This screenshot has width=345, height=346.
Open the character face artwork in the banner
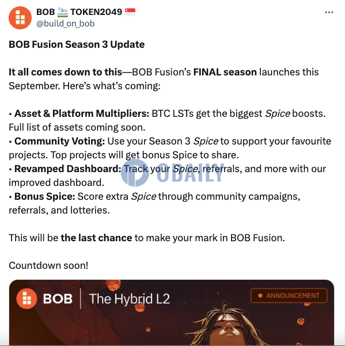click(x=229, y=325)
